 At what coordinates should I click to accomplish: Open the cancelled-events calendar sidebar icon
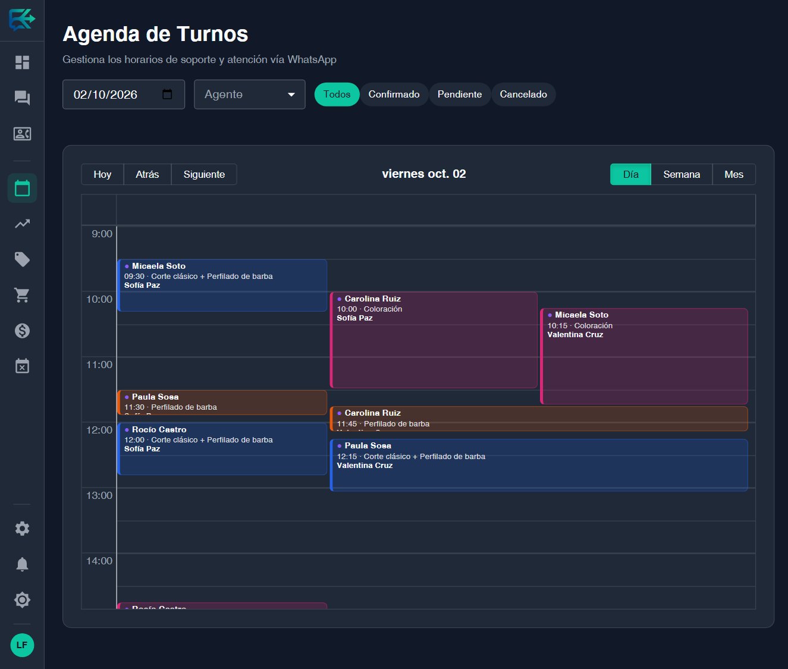tap(22, 366)
